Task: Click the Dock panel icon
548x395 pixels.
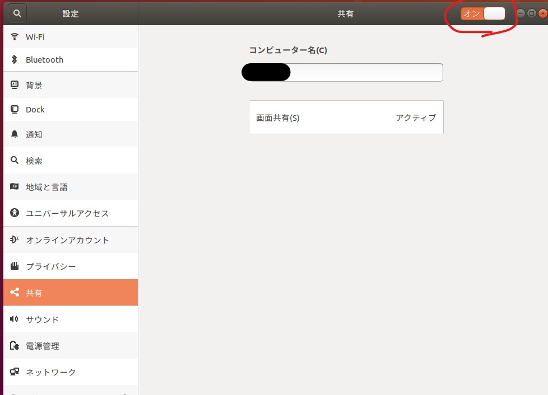Action: (x=15, y=110)
